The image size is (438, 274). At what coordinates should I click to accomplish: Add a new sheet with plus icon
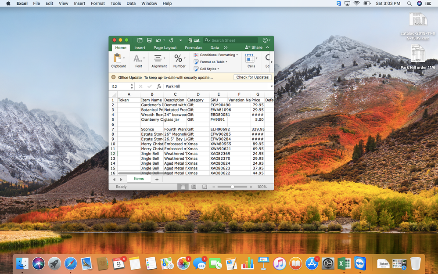[x=157, y=179]
